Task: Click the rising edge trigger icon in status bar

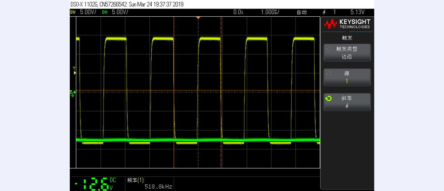Action: click(x=324, y=12)
